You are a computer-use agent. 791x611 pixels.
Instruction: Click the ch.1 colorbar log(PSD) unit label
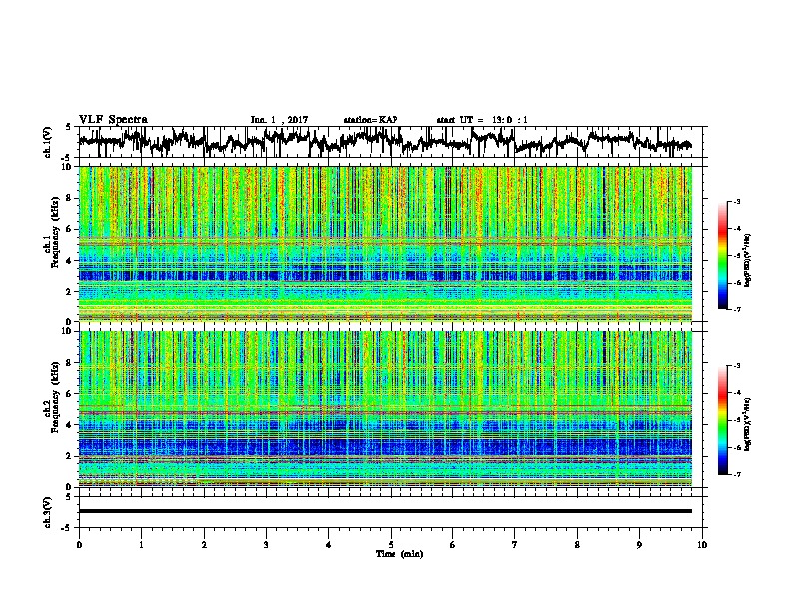pos(747,261)
